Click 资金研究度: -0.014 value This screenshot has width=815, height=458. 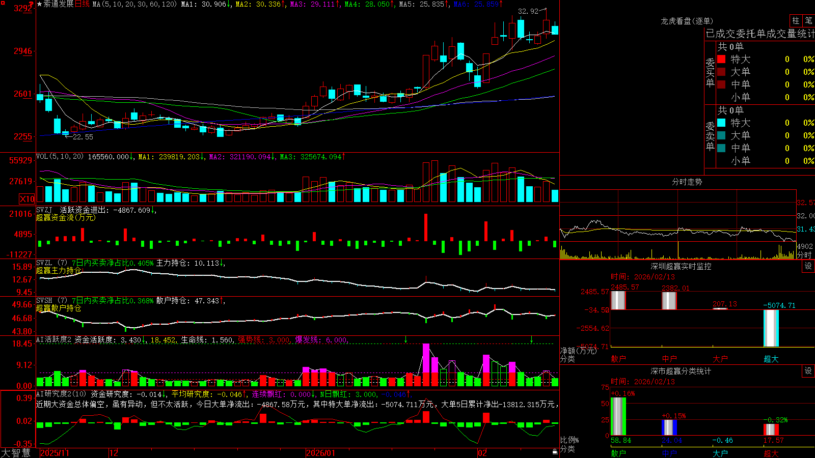(127, 394)
